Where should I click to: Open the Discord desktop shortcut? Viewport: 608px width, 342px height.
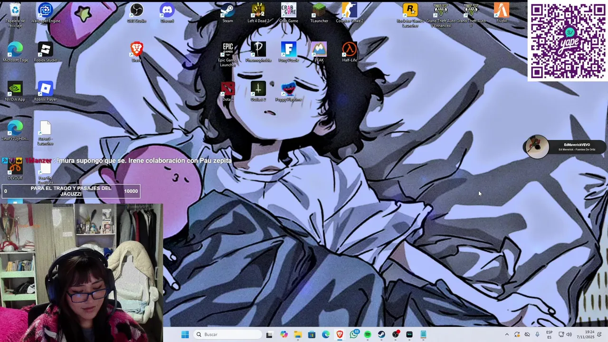[167, 13]
